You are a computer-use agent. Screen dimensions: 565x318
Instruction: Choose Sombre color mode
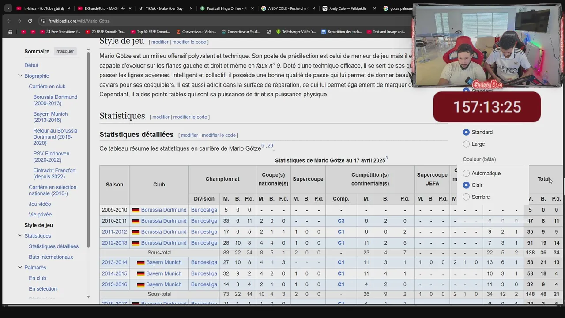click(x=466, y=197)
